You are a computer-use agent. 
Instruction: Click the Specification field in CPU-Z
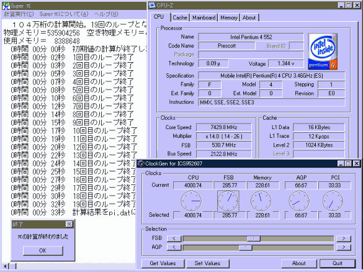click(x=272, y=76)
